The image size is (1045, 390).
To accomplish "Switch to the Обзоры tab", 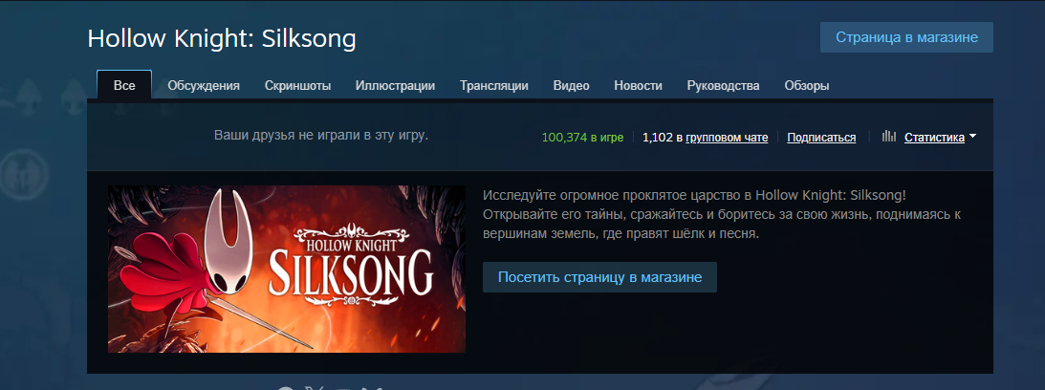I will (807, 85).
